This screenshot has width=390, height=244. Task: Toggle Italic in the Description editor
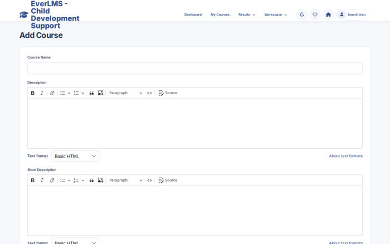click(42, 93)
